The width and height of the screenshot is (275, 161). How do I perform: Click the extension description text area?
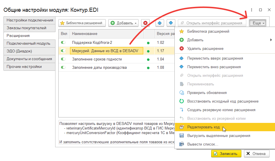point(117,132)
